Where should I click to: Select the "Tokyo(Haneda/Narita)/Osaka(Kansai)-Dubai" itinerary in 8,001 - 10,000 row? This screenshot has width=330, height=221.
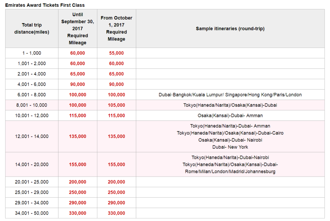coord(230,105)
